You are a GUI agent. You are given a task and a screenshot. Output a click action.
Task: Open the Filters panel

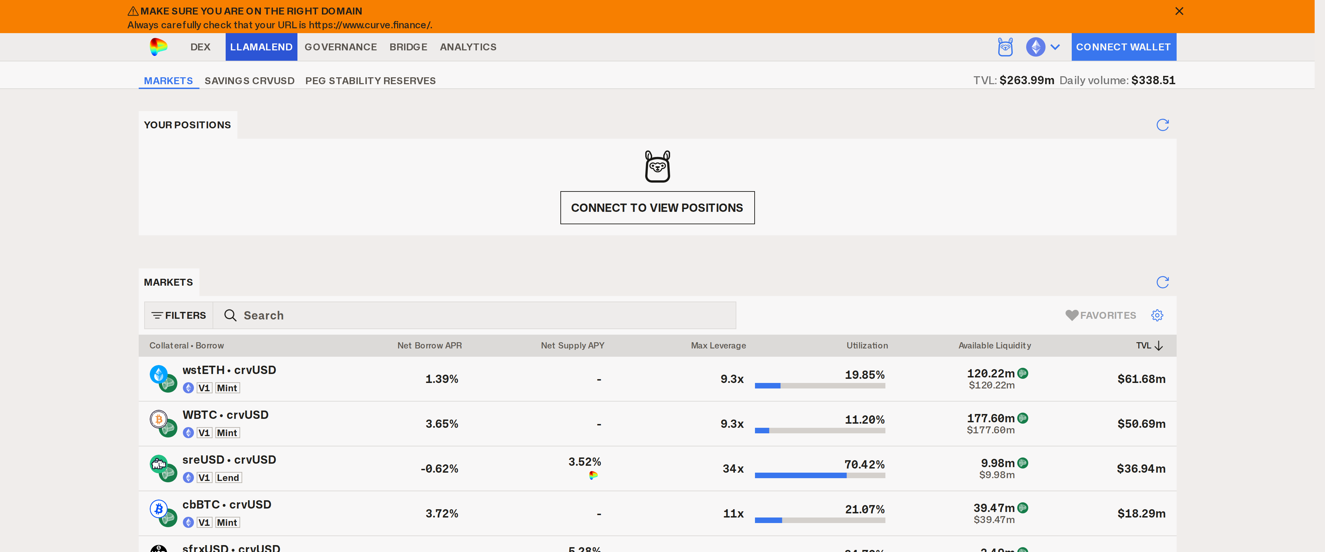(x=178, y=315)
